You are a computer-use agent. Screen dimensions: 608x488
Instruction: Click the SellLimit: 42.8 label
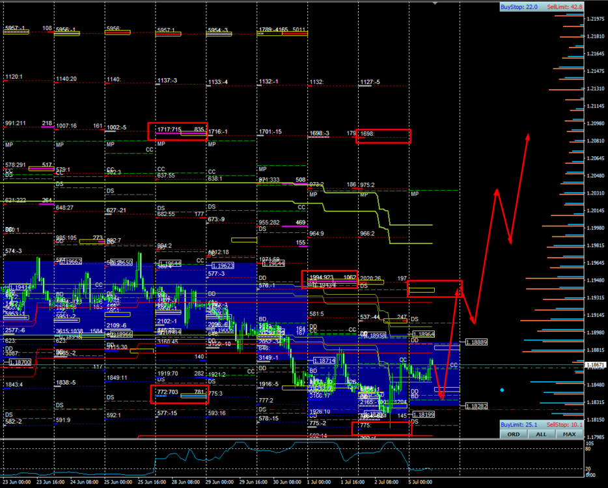click(x=564, y=7)
